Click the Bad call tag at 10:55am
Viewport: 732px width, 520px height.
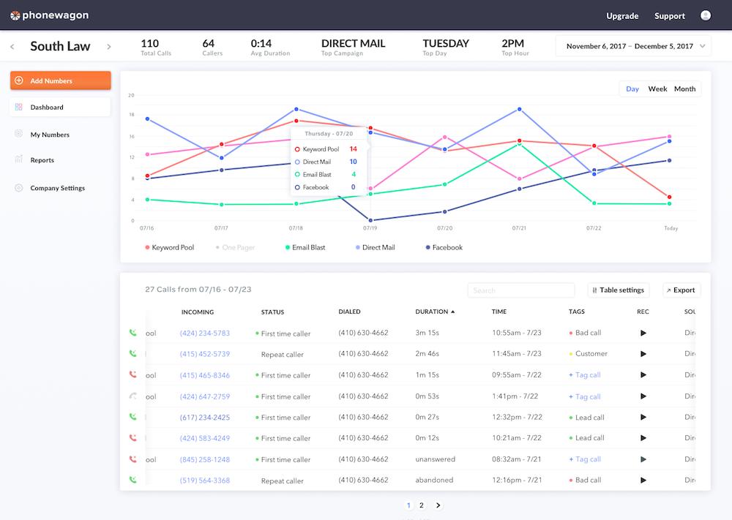coord(585,333)
